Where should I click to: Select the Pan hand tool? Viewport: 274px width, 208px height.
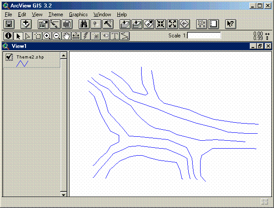pos(66,36)
